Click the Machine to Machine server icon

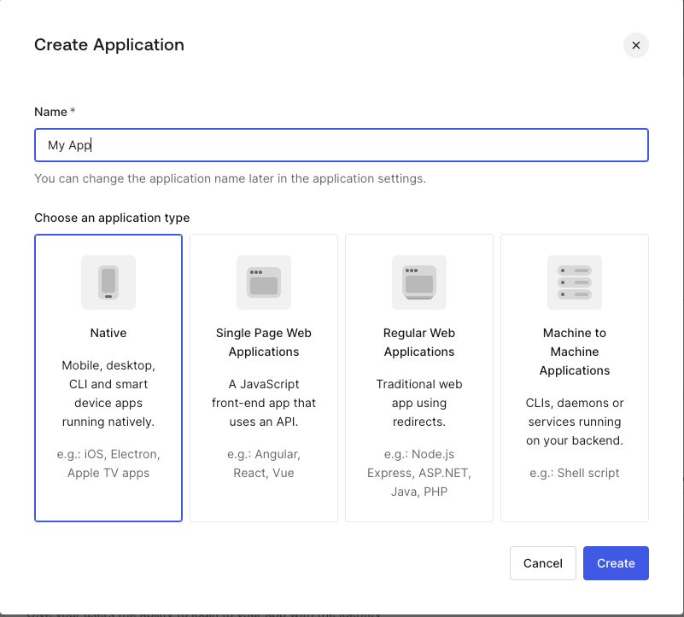click(575, 282)
